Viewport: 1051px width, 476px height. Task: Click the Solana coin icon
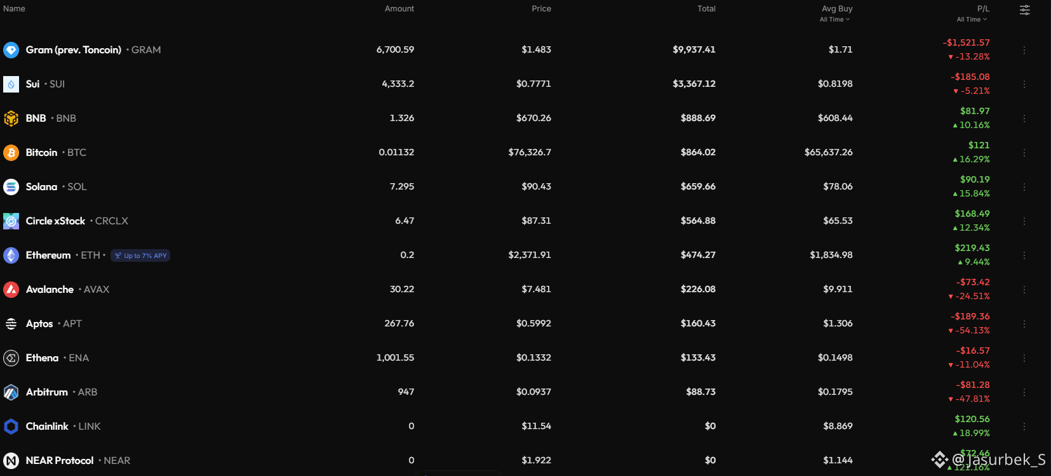tap(11, 187)
